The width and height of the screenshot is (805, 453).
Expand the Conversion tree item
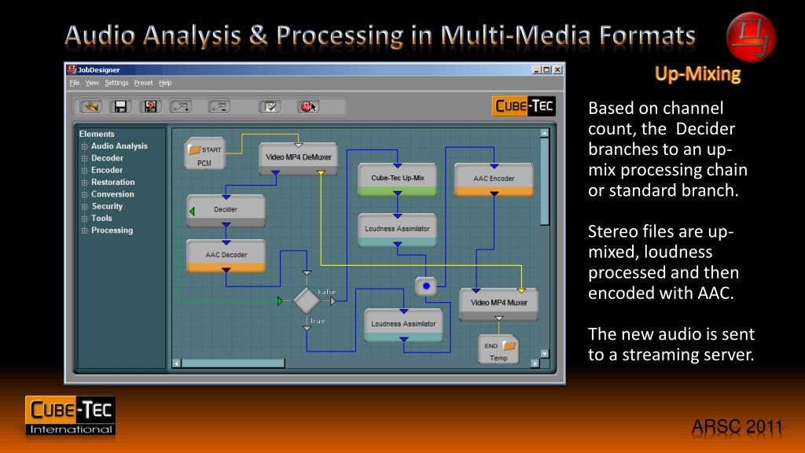84,195
